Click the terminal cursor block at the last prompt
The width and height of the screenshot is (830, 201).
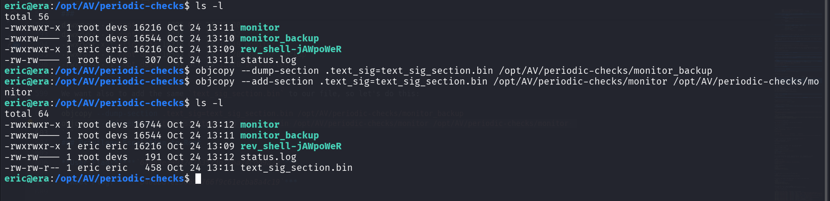coord(198,179)
